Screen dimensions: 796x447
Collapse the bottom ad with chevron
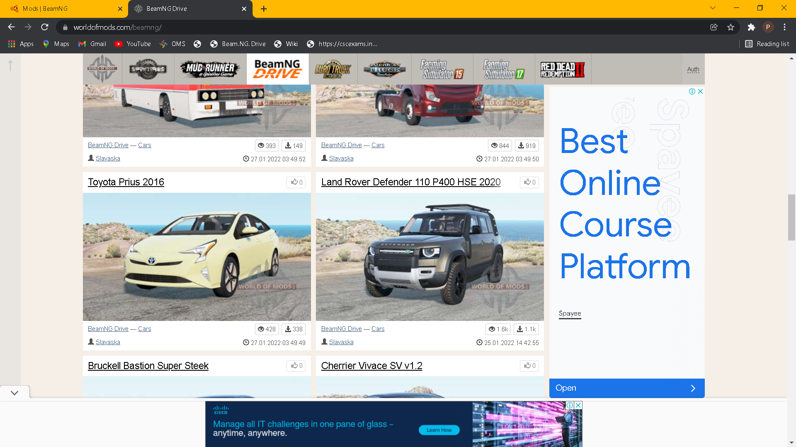15,393
